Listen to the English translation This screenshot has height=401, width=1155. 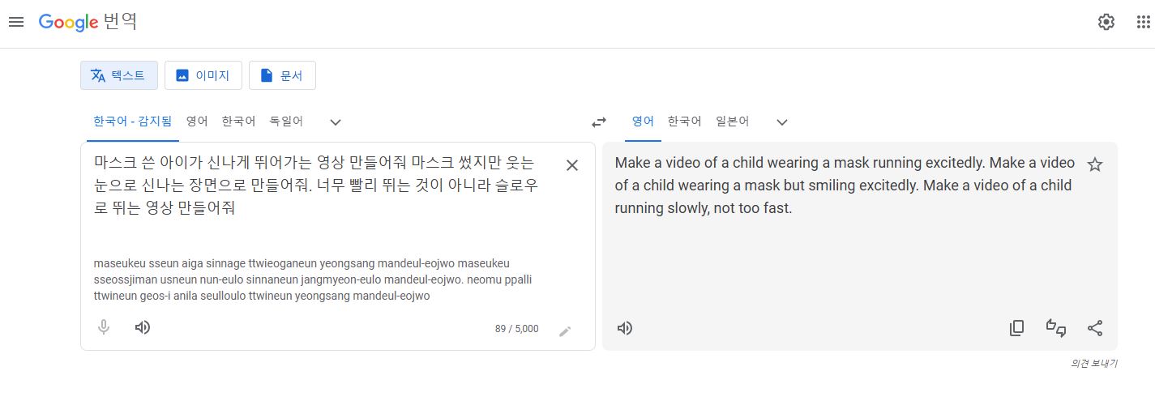(x=625, y=328)
